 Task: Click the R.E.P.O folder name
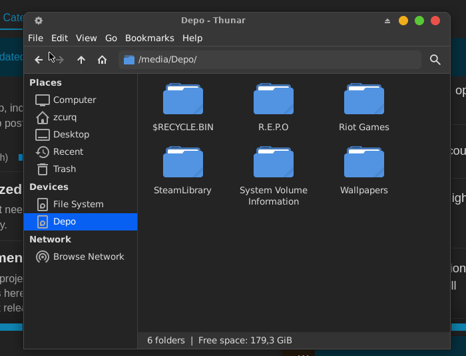274,127
